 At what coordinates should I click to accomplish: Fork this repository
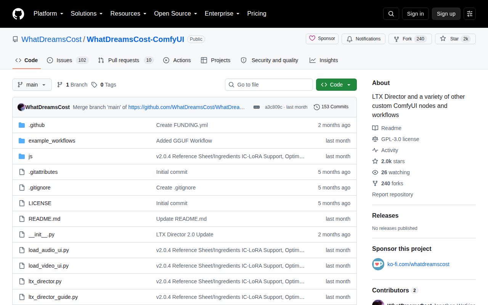click(410, 39)
